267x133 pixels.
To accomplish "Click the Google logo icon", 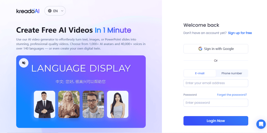I will point(200,49).
